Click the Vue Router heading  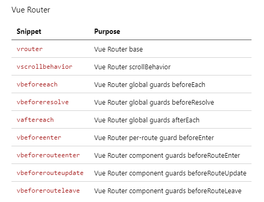(31, 10)
